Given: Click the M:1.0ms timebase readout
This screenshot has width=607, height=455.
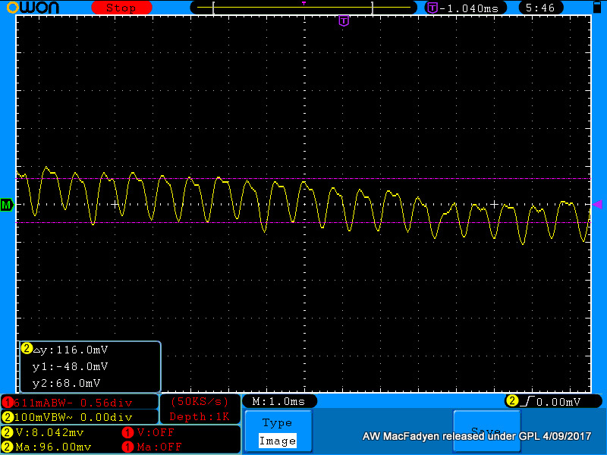Looking at the screenshot, I should tap(278, 401).
